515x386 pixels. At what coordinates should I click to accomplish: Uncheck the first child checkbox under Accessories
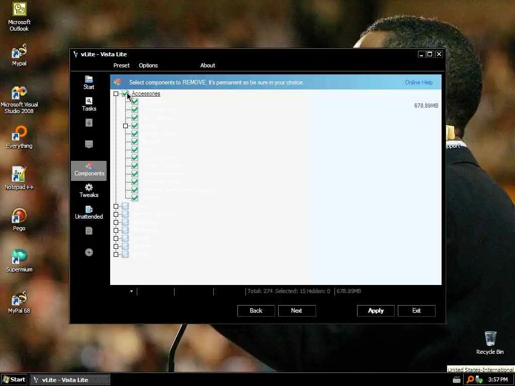tap(135, 102)
